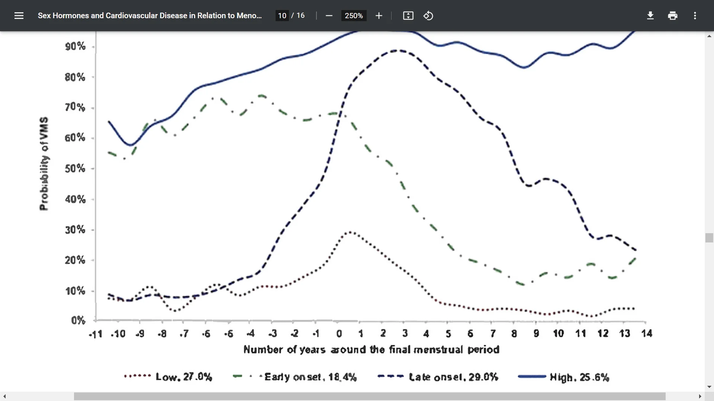Click the 'Early onset, 18.4%' legend label
The image size is (714, 401).
(x=311, y=377)
